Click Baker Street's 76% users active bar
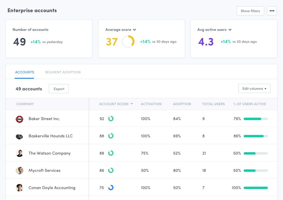This screenshot has width=283, height=200. click(255, 119)
